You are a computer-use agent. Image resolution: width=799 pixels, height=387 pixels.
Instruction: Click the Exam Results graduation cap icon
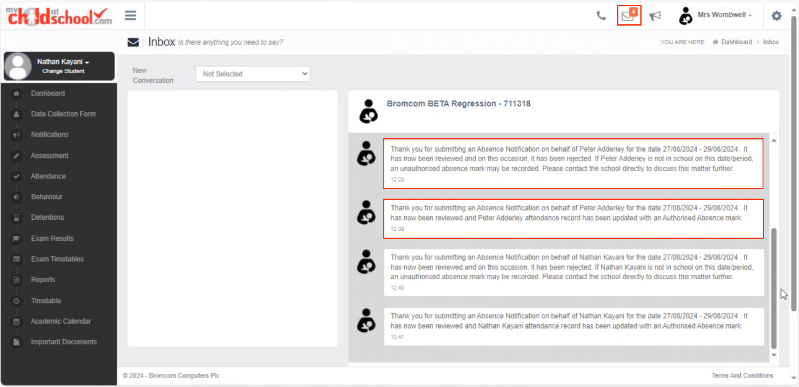tap(16, 238)
